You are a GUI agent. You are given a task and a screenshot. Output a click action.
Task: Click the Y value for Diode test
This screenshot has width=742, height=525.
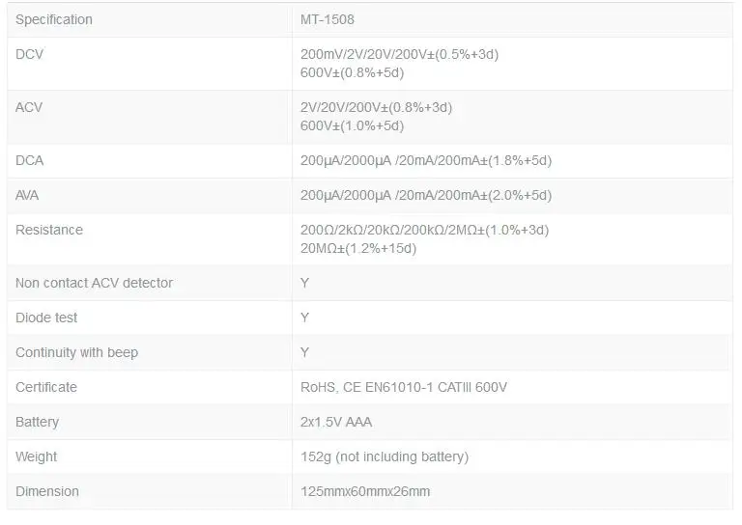pos(304,318)
